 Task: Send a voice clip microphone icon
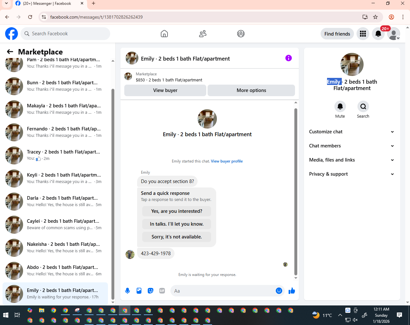(127, 291)
